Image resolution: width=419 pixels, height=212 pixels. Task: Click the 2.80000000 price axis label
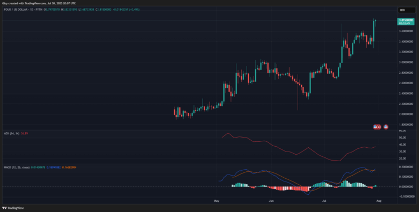406,73
